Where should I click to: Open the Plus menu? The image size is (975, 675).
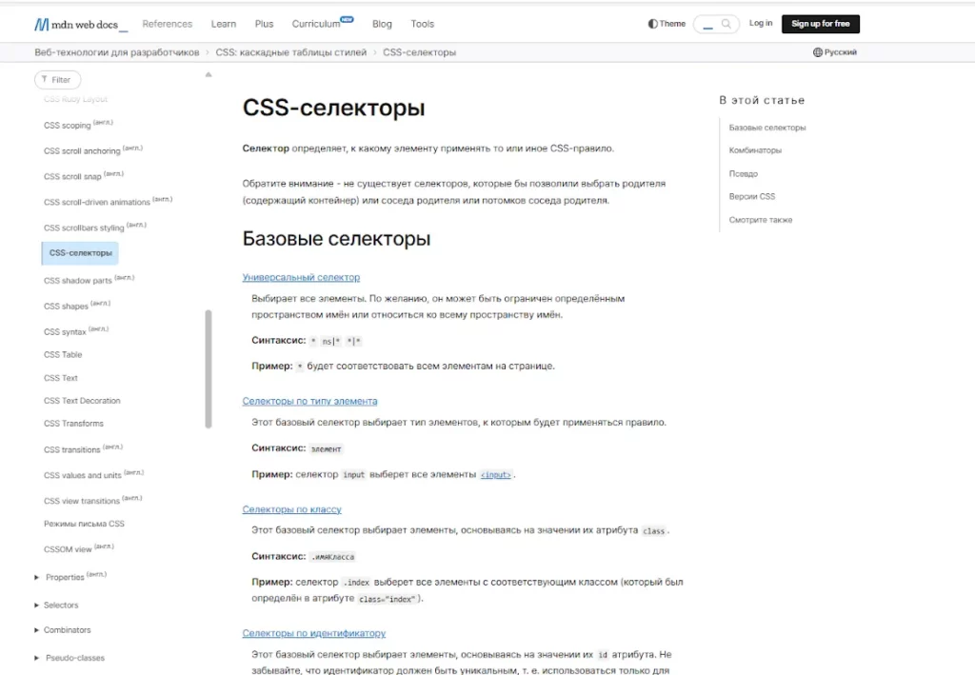click(x=264, y=24)
